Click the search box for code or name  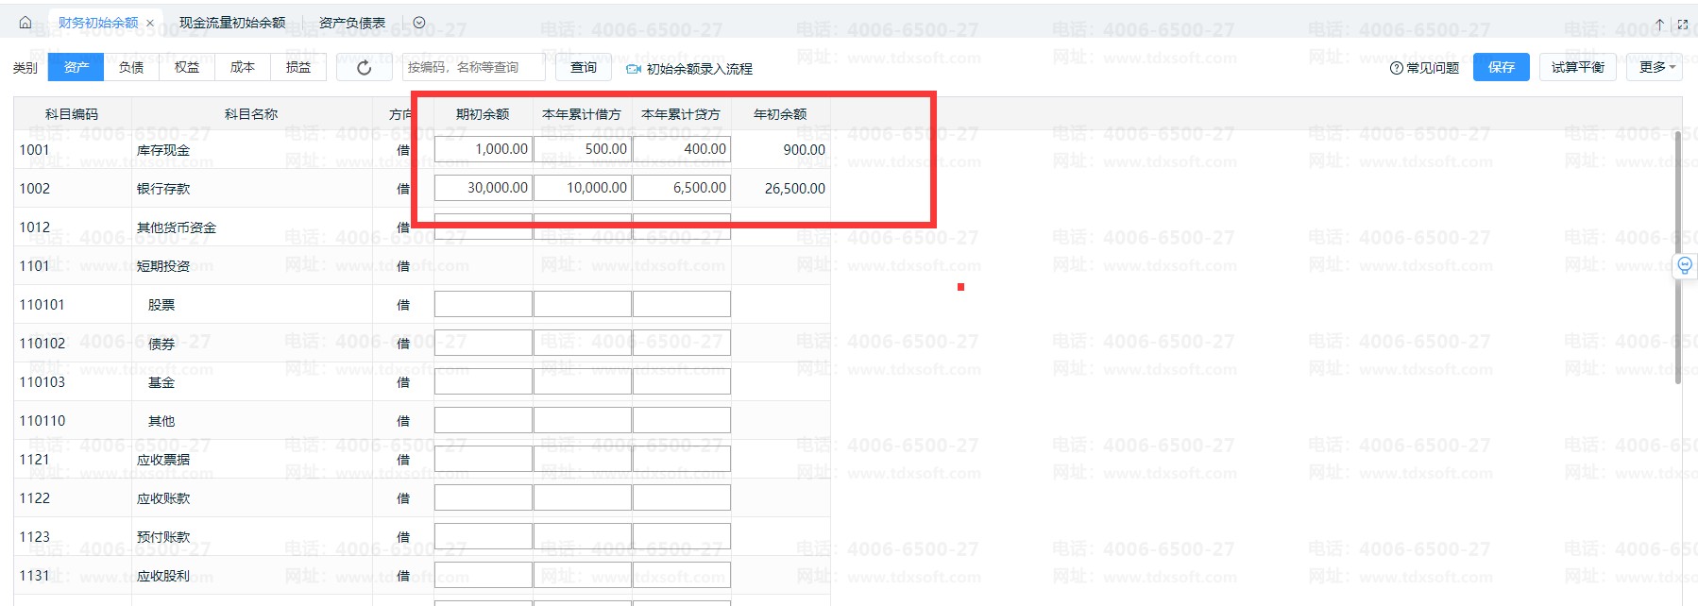tap(472, 67)
